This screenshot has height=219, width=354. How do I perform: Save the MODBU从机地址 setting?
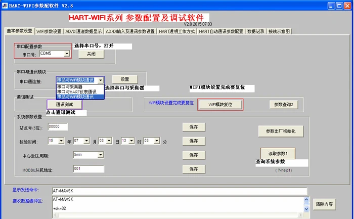coord(194,169)
